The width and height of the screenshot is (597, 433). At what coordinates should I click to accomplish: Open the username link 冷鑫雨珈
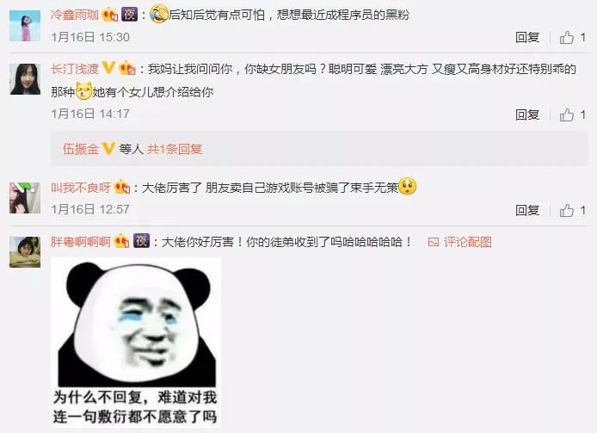[x=75, y=15]
